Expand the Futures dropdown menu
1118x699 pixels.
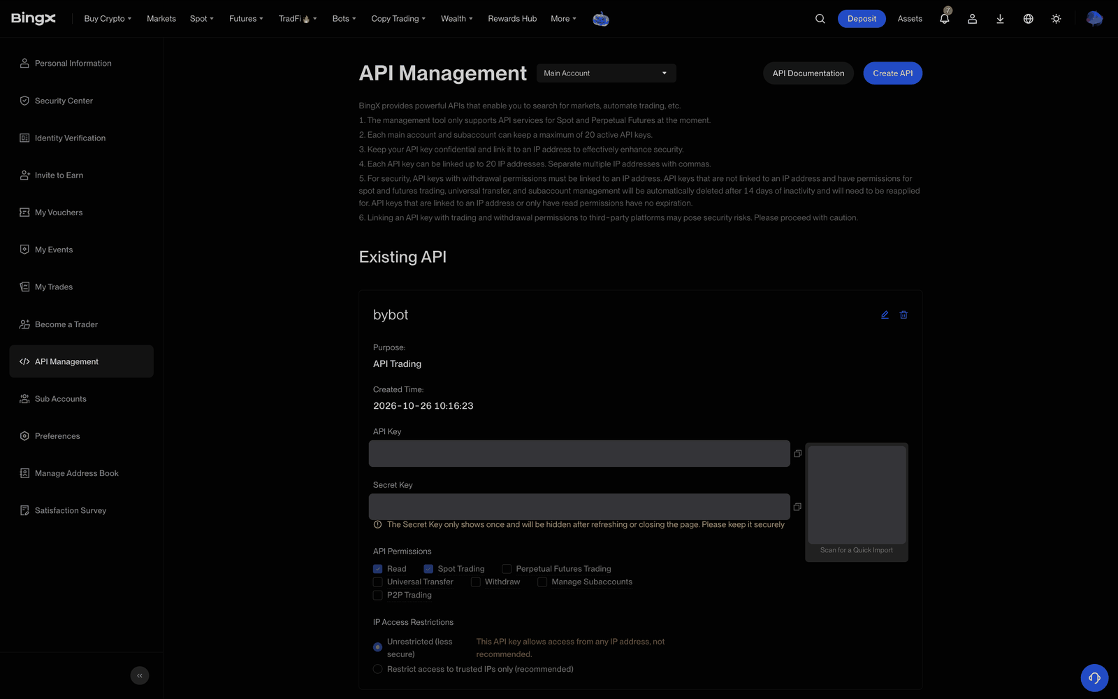point(246,19)
